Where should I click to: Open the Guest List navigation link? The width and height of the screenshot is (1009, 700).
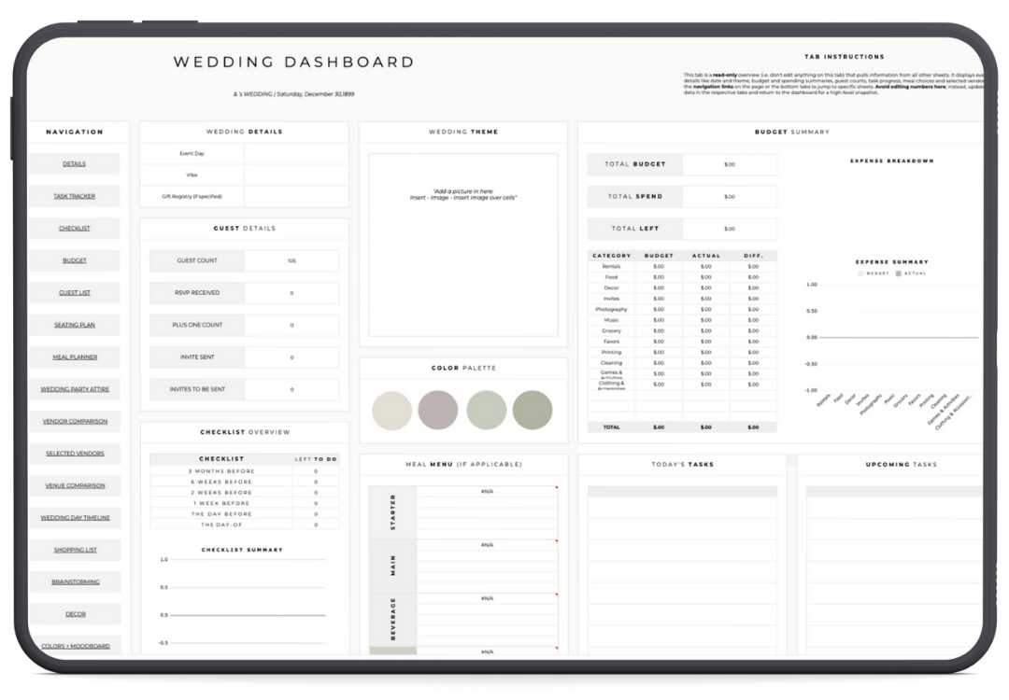tap(74, 293)
